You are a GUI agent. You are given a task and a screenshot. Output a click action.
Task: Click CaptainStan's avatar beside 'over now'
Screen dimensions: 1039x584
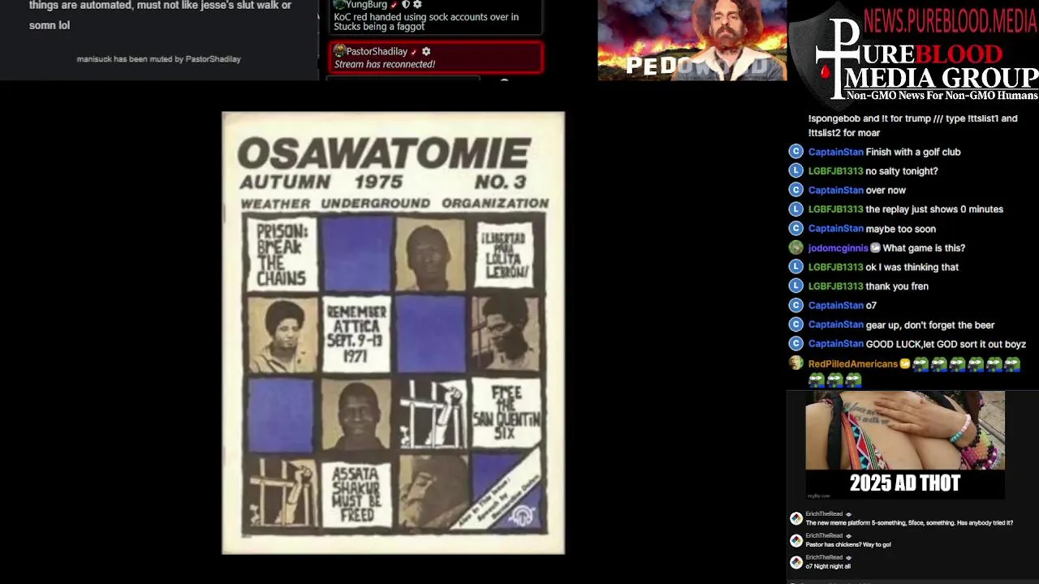coord(796,190)
